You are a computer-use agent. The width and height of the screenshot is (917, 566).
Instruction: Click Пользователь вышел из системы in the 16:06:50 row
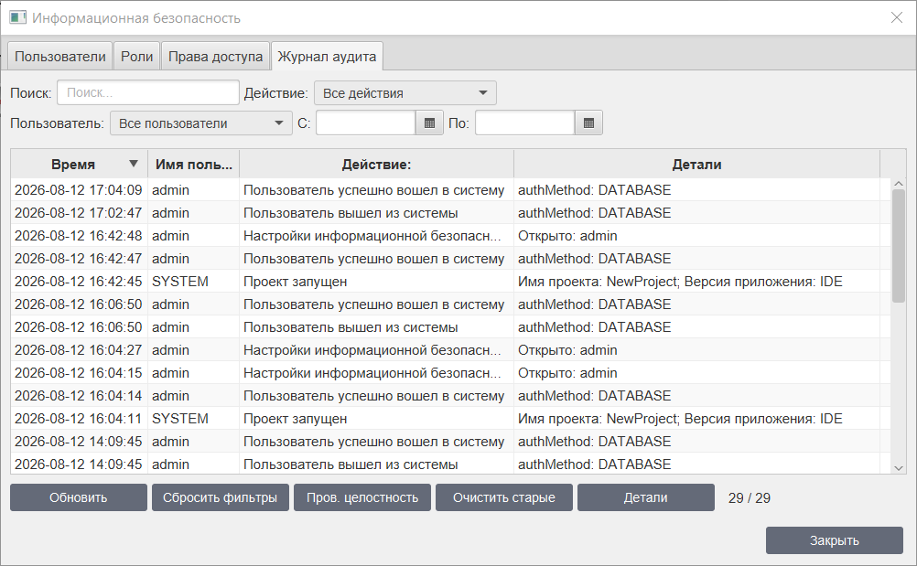pyautogui.click(x=351, y=327)
